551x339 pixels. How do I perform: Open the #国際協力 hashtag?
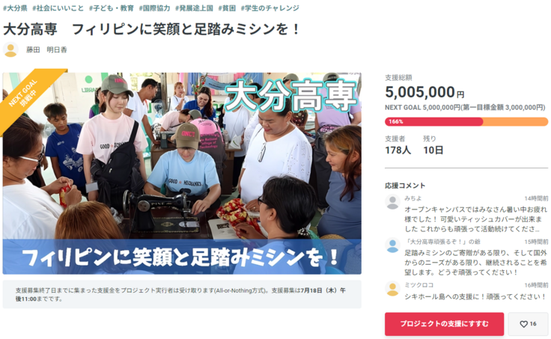coord(154,8)
